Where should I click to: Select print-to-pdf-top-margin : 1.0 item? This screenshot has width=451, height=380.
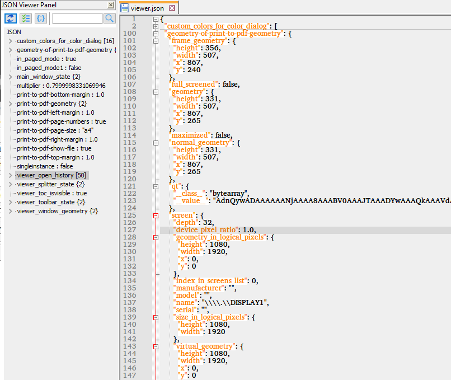tap(55, 157)
